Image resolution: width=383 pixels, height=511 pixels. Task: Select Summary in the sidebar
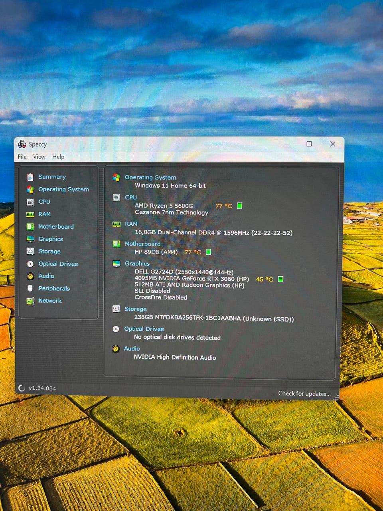pyautogui.click(x=52, y=177)
